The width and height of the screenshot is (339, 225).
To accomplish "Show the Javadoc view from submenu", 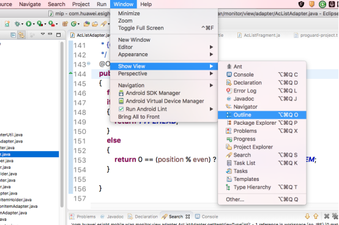I will (262, 98).
